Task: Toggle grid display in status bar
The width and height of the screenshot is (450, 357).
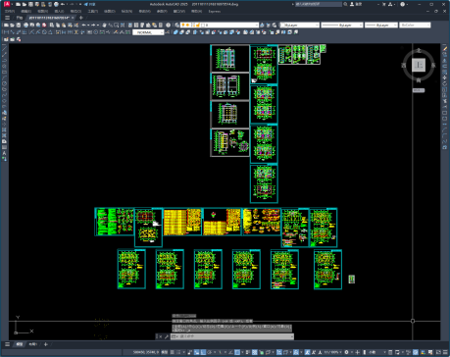Action: (173, 352)
